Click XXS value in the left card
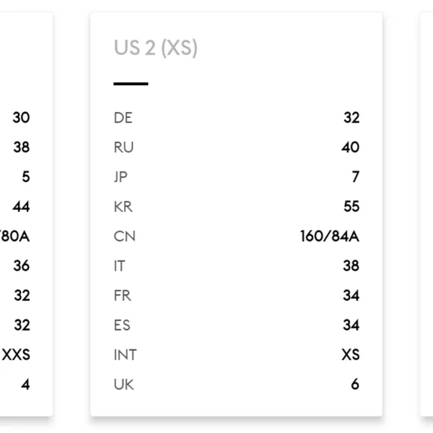This screenshot has width=433, height=433. click(16, 355)
